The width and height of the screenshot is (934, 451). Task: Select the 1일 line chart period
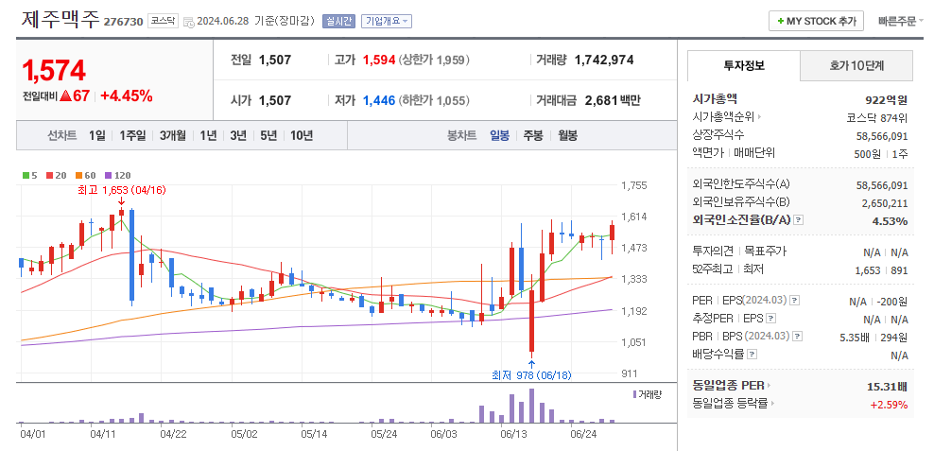[96, 135]
